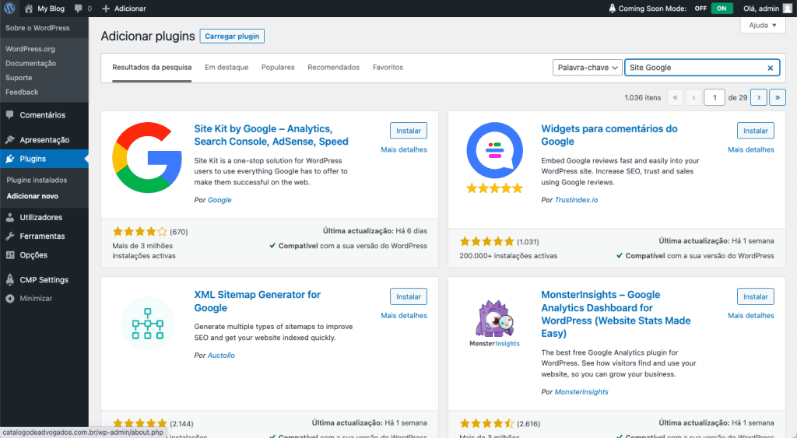The image size is (797, 438).
Task: Open Resultados da pesquisa tab
Action: coord(152,67)
